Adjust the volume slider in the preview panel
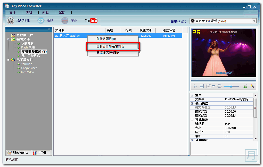263x167 pixels. 231,86
